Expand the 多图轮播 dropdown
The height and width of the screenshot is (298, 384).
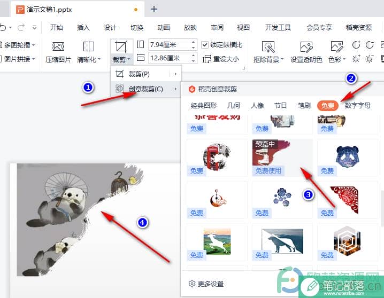(x=33, y=45)
